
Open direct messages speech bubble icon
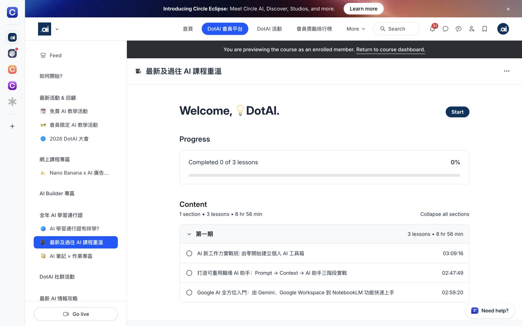(x=446, y=29)
